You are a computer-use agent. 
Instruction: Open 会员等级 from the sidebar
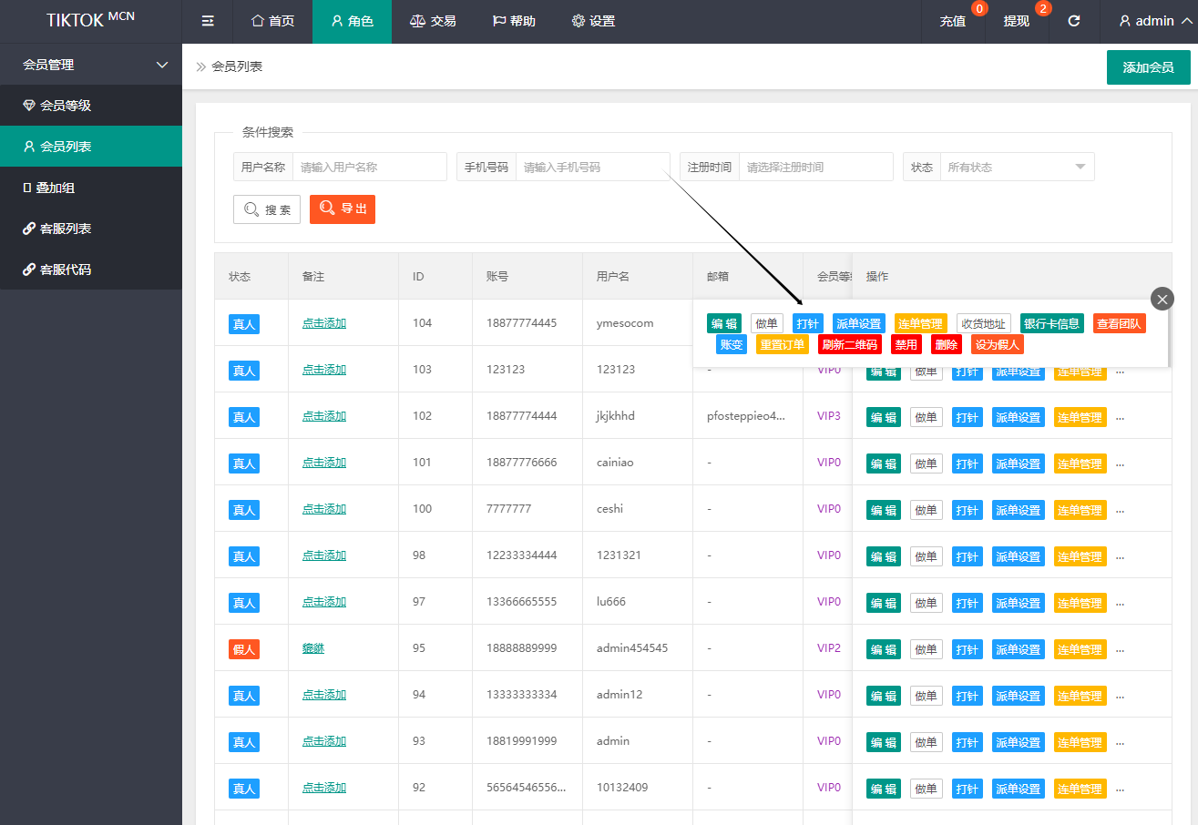pyautogui.click(x=66, y=106)
